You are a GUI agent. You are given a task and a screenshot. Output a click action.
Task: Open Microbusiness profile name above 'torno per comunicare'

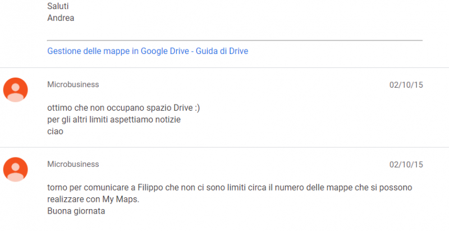tap(73, 164)
